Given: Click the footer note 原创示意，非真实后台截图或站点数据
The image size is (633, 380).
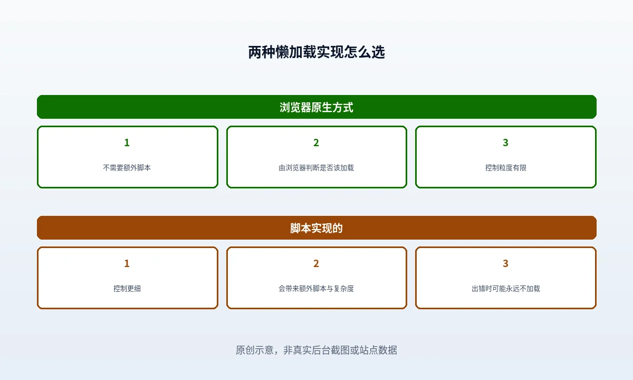Looking at the screenshot, I should pyautogui.click(x=316, y=350).
